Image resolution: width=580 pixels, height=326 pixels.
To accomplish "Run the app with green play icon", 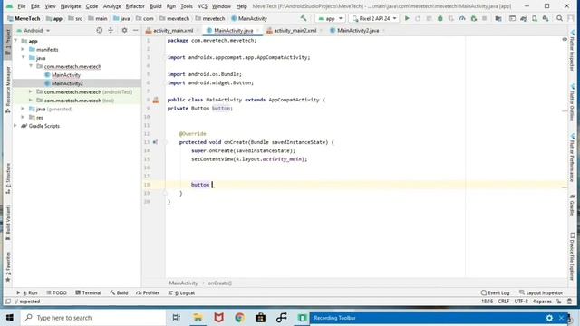I will click(407, 18).
